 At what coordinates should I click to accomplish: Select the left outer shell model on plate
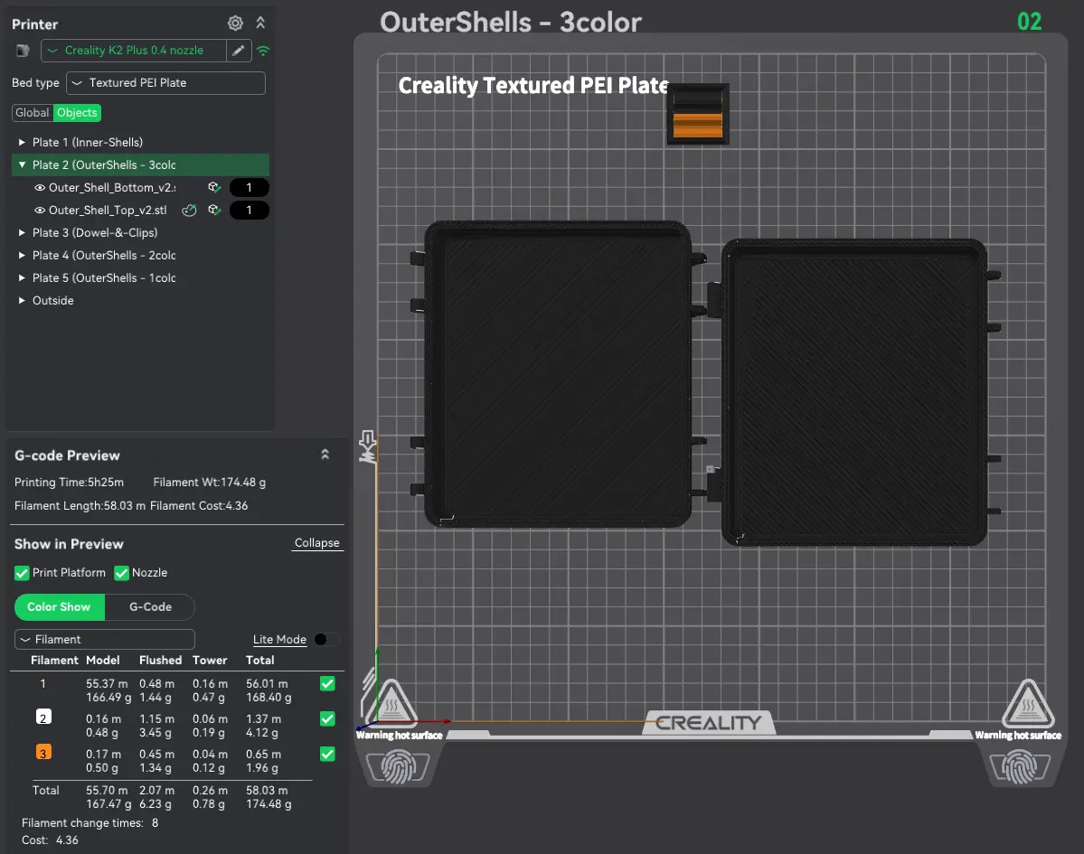[x=557, y=374]
